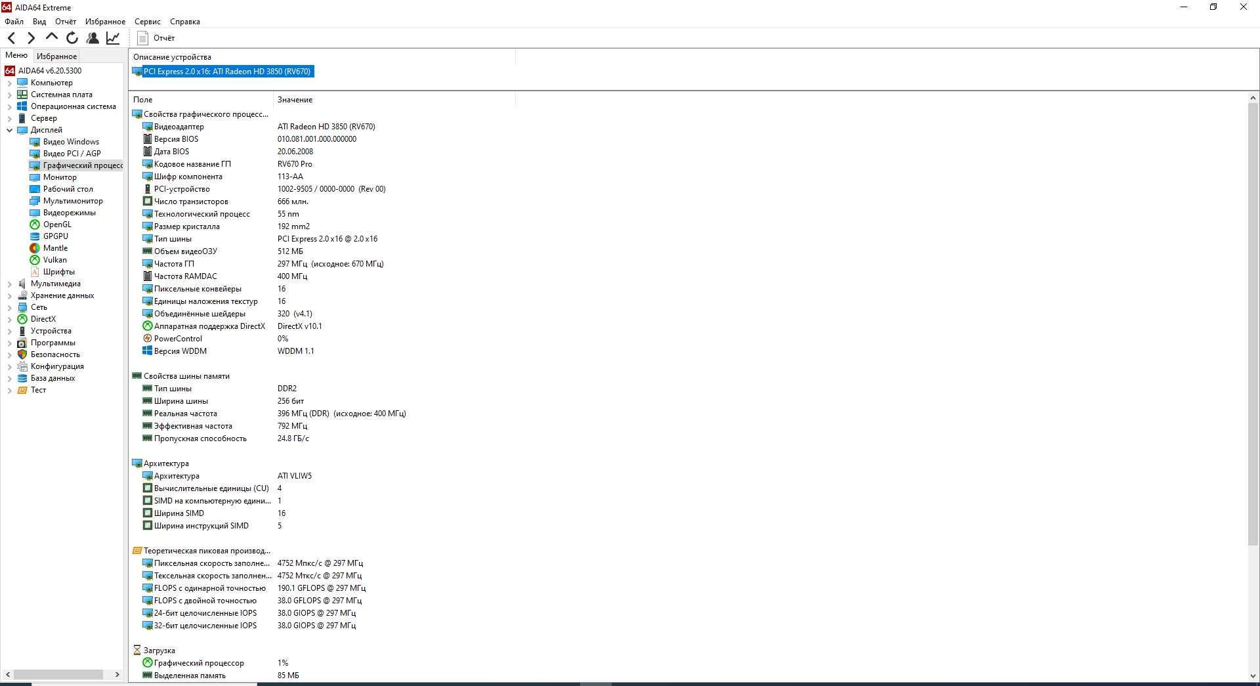Select the Видео Windows icon item

[35, 142]
